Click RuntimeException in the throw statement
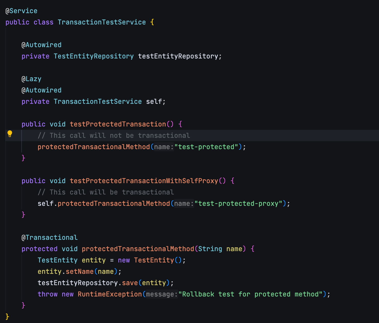This screenshot has width=379, height=323. (110, 294)
